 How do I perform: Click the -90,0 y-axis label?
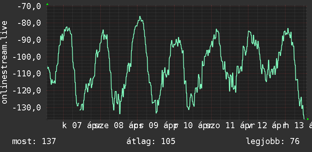tap(29, 40)
